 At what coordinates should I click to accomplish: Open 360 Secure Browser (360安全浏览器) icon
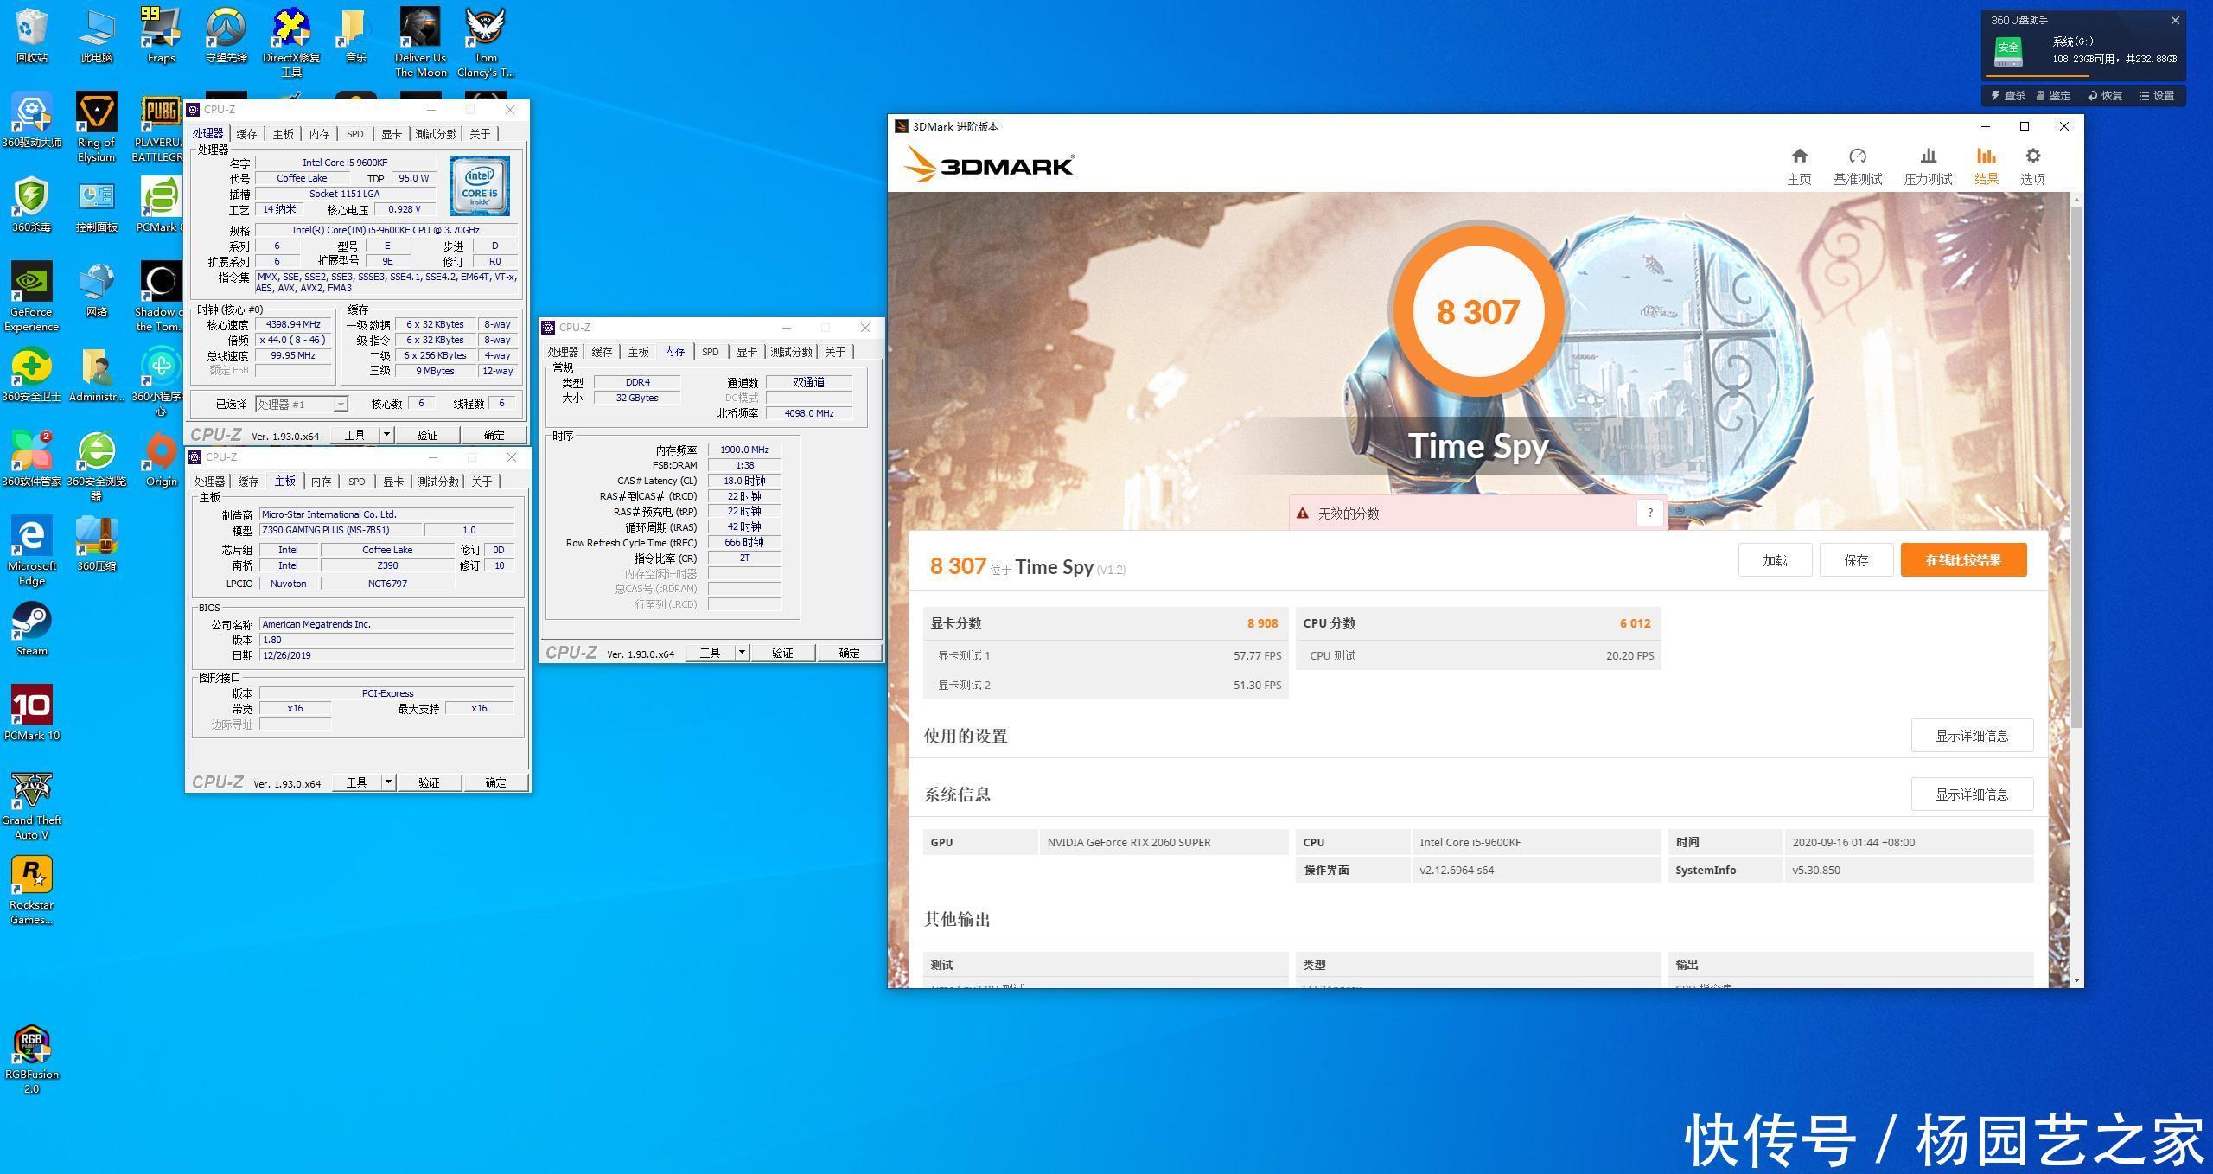tap(97, 466)
